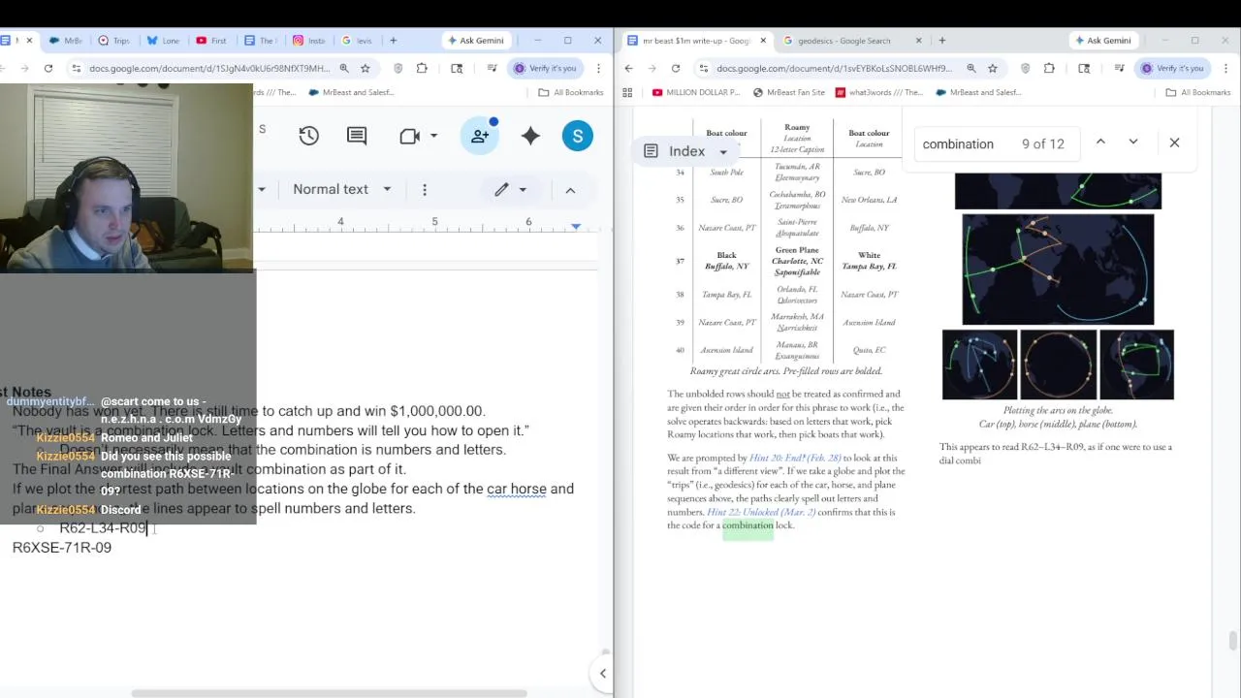Switch to the Lone tab in left browser

pos(163,41)
